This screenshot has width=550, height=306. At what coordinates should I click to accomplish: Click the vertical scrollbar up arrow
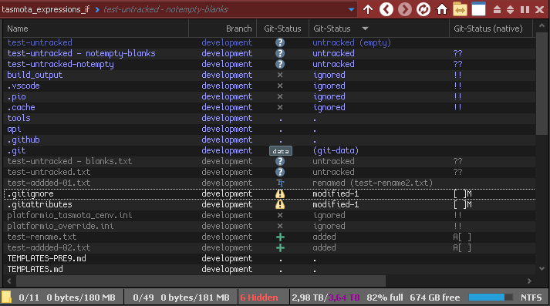542,25
